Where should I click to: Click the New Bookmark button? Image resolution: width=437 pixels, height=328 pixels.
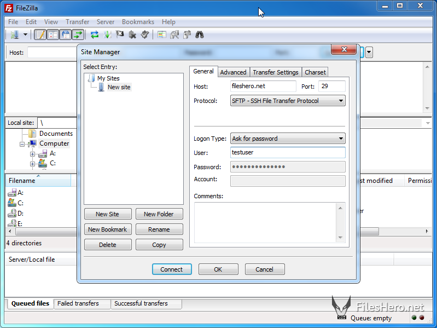coord(108,229)
